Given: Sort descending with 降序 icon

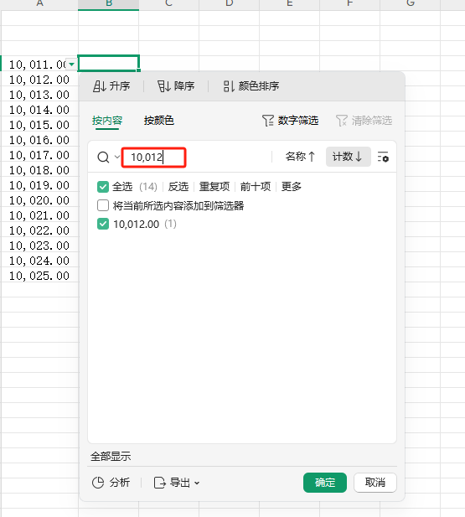Looking at the screenshot, I should tap(164, 86).
